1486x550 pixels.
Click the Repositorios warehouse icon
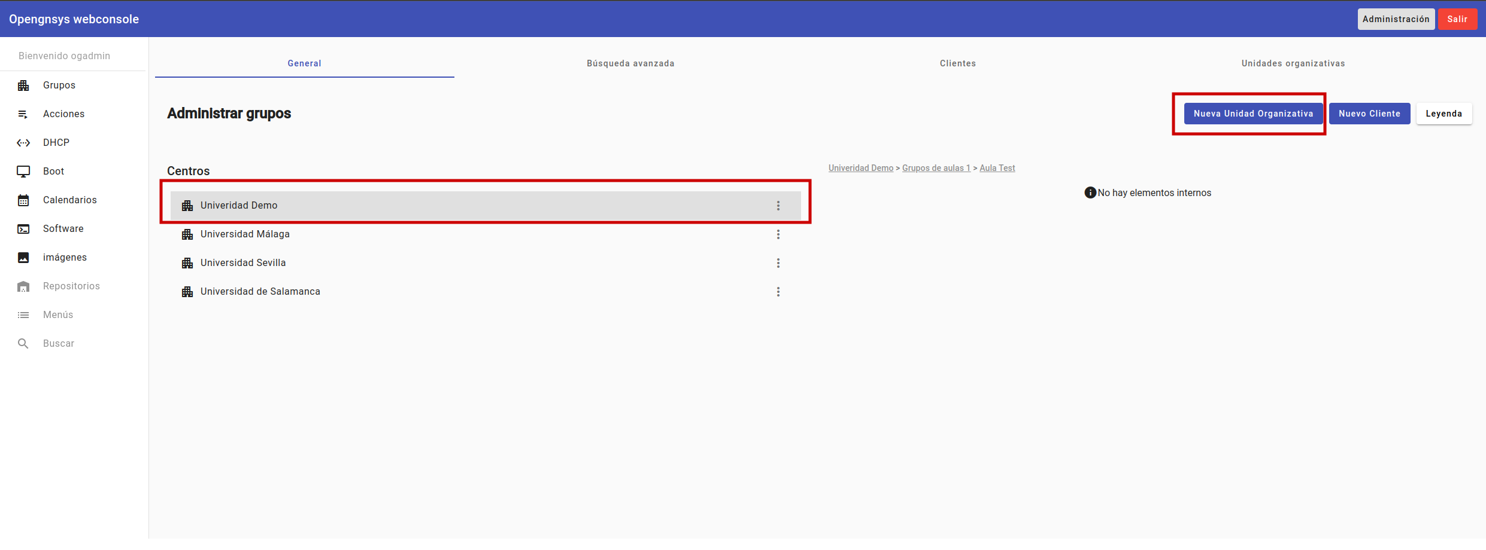pos(23,286)
